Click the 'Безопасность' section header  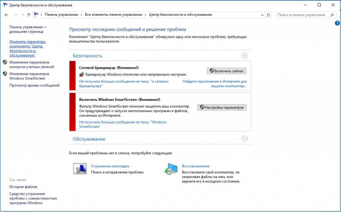point(88,56)
